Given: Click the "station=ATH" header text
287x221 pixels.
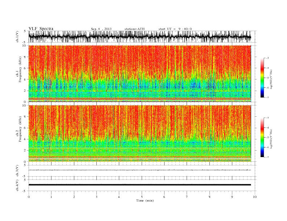Looking at the screenshot, I should point(134,29).
